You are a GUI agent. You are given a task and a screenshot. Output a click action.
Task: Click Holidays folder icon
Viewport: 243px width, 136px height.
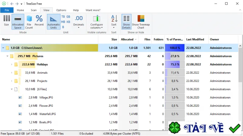[x=16, y=64]
